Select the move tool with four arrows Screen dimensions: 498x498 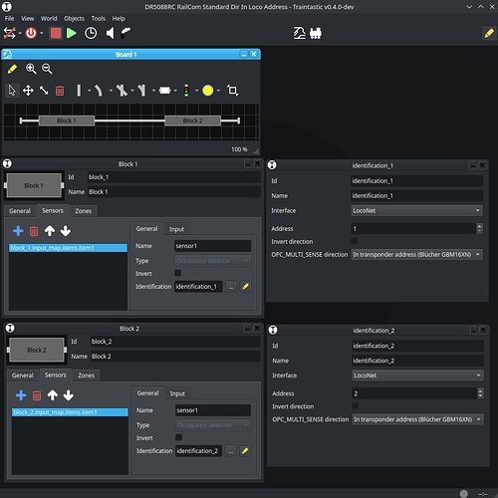coord(28,91)
